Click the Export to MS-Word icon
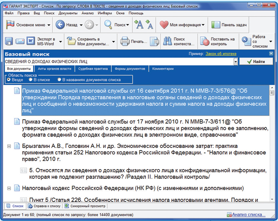 (x=31, y=41)
